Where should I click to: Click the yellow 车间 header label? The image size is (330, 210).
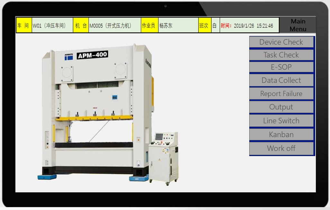(x=24, y=25)
